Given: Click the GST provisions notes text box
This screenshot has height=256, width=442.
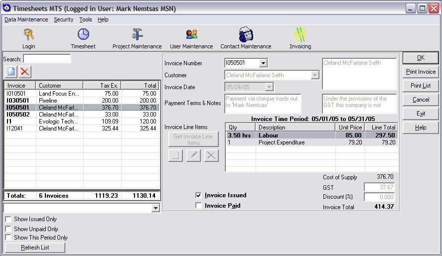Looking at the screenshot, I should pos(359,104).
